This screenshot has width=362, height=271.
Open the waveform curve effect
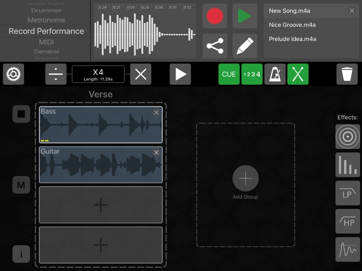[348, 250]
